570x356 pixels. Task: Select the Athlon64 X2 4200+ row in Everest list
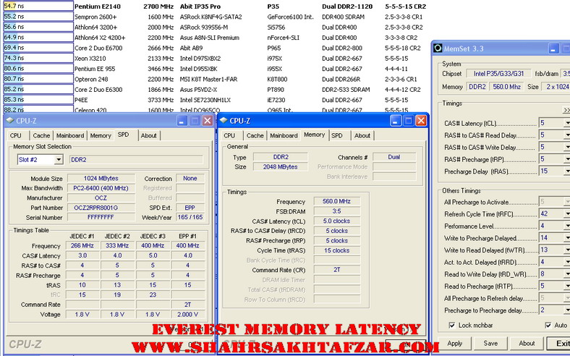(x=215, y=38)
